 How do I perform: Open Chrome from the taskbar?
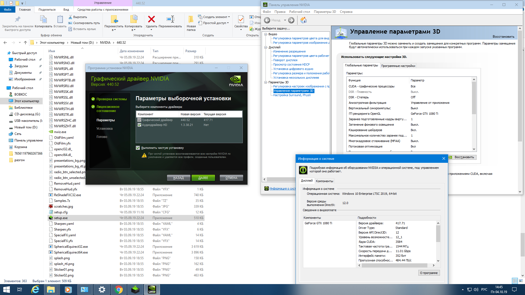point(119,290)
